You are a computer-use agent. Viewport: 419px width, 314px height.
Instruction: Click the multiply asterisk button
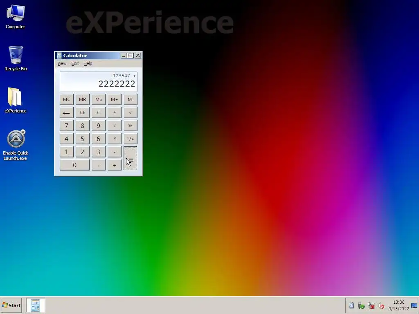(x=115, y=139)
